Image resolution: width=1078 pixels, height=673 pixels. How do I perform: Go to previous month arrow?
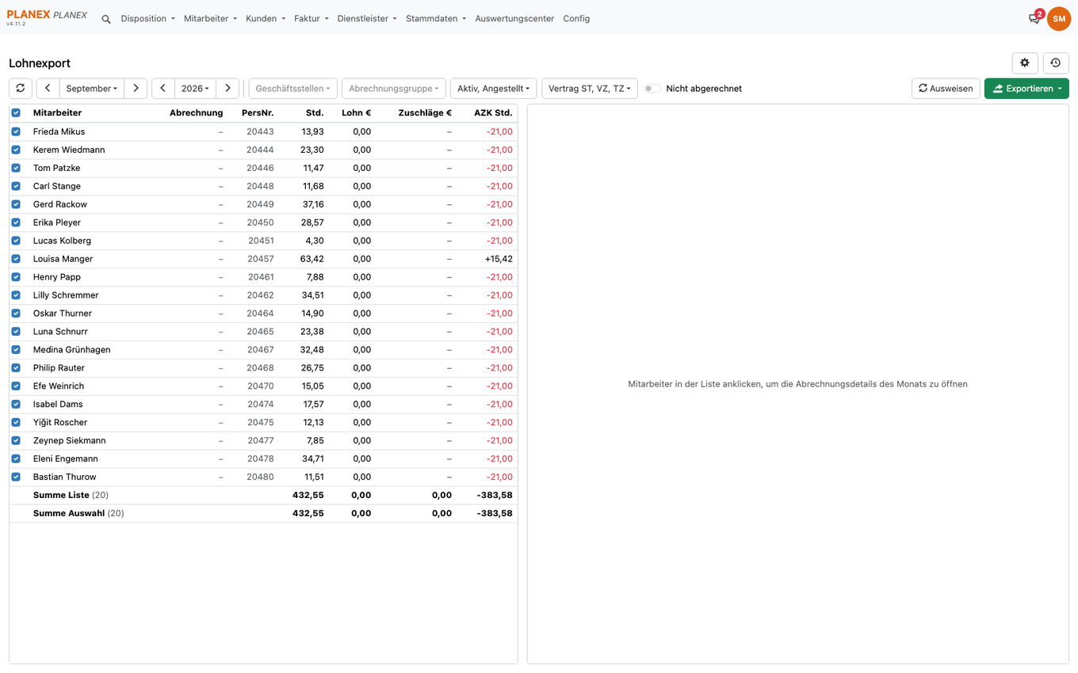tap(48, 89)
